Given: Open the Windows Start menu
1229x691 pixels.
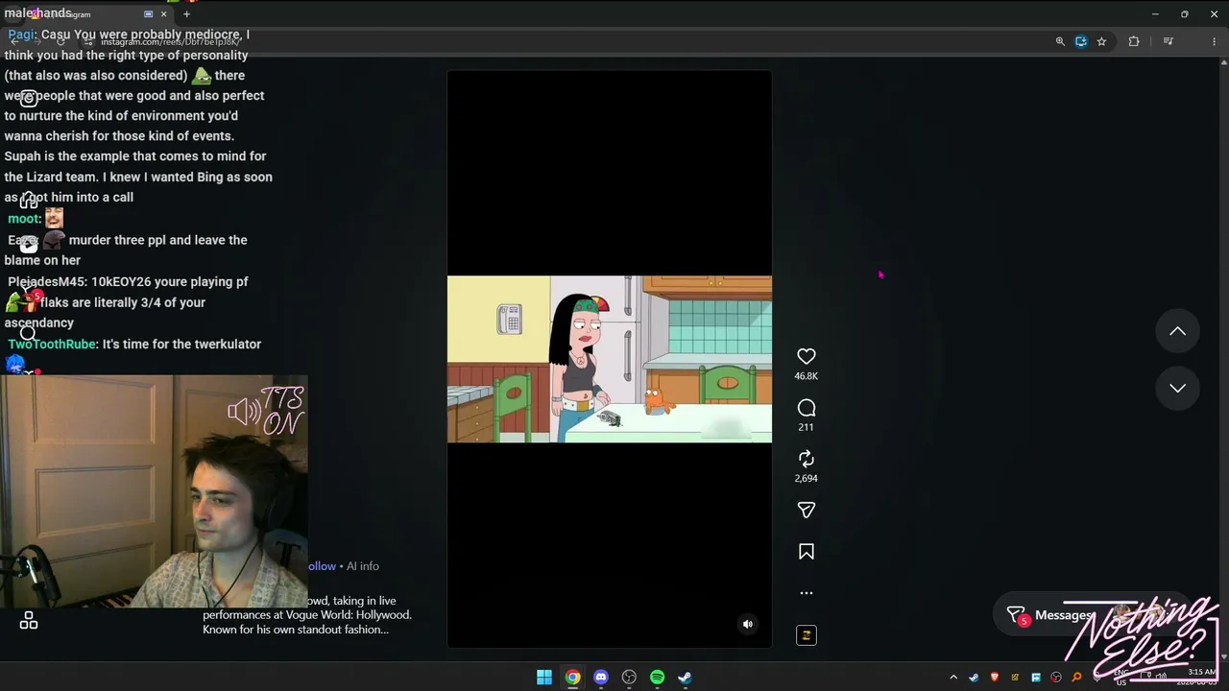Looking at the screenshot, I should click(544, 678).
